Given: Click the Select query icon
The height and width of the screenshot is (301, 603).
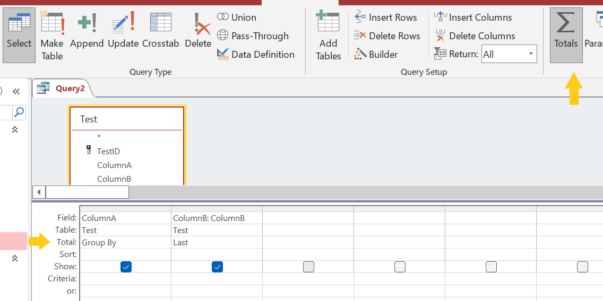Looking at the screenshot, I should [19, 35].
